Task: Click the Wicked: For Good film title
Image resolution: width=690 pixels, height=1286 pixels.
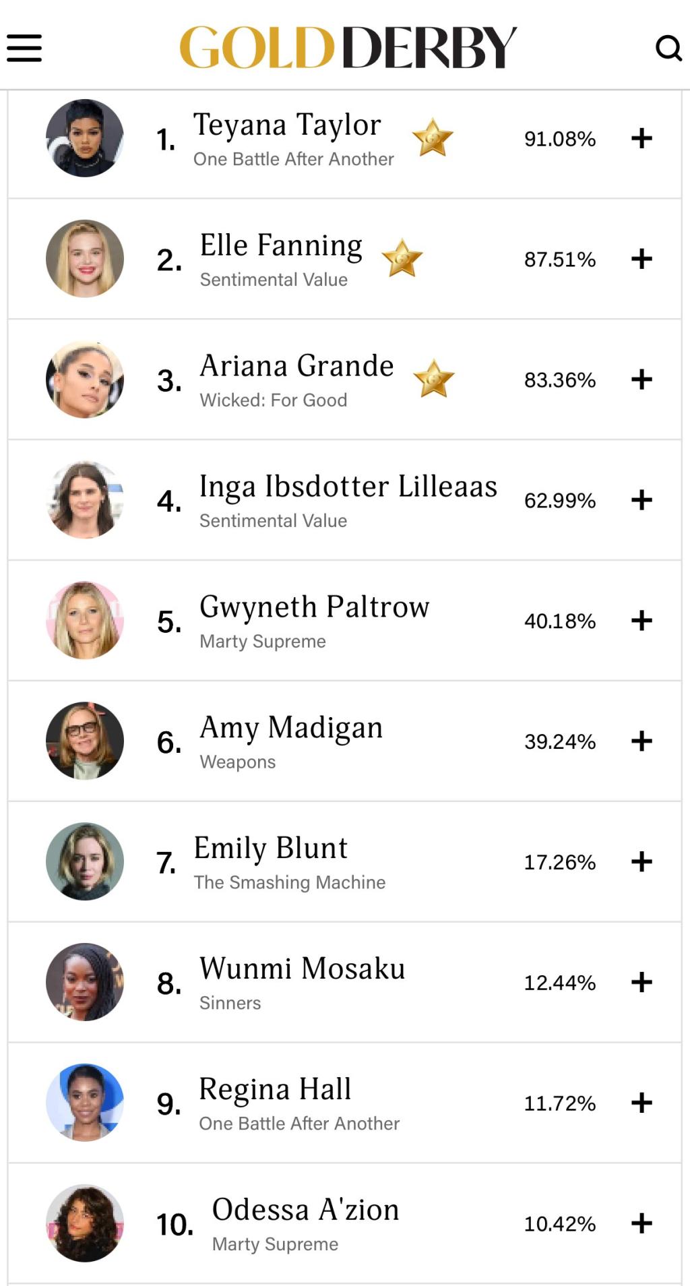Action: [x=274, y=400]
